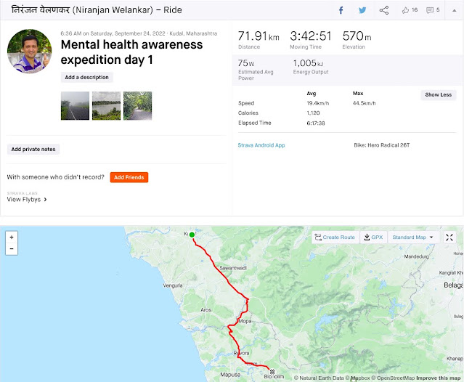
Task: Collapse the activity header with the up arrow
Action: [x=455, y=10]
